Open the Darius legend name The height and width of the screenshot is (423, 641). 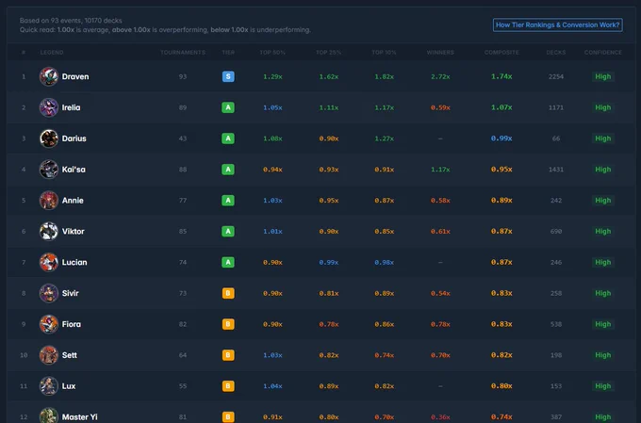(74, 138)
